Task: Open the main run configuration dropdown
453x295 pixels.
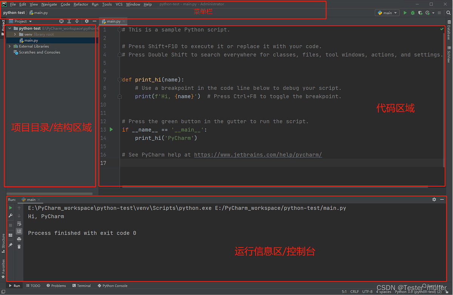Action: point(387,13)
